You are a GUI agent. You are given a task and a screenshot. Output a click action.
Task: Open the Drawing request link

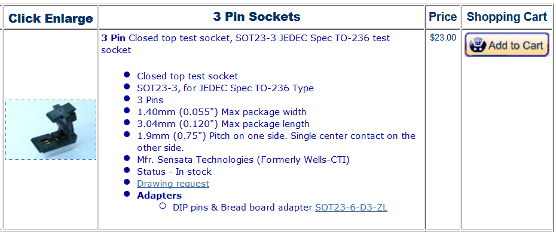coord(173,184)
